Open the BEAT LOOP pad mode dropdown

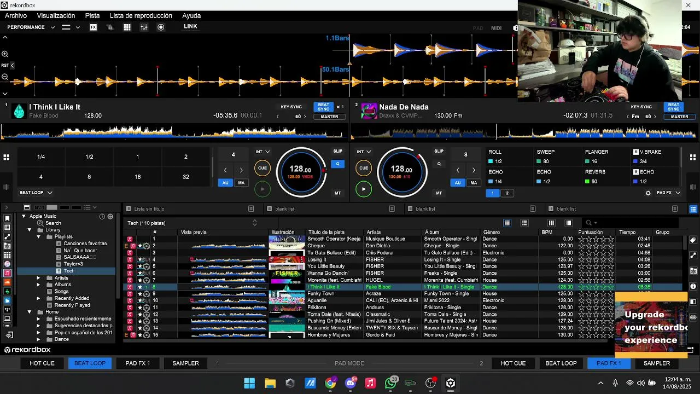(x=36, y=193)
